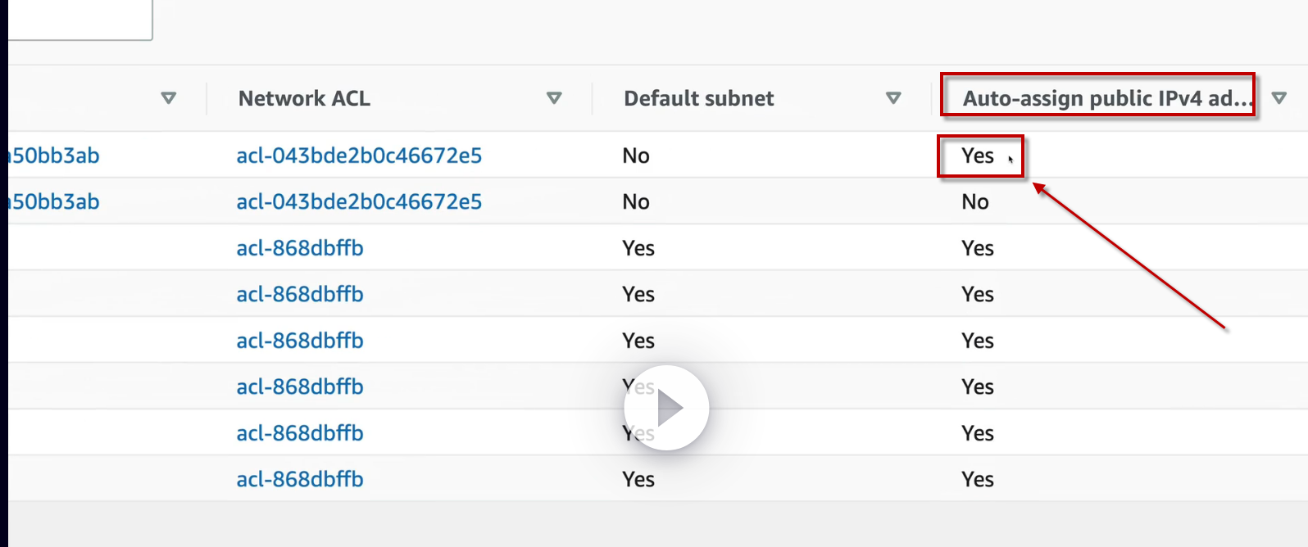Open the topmost acl-868dbffb link

coord(300,248)
